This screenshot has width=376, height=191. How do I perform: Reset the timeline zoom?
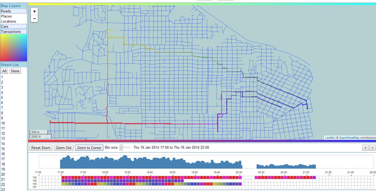[x=41, y=148]
